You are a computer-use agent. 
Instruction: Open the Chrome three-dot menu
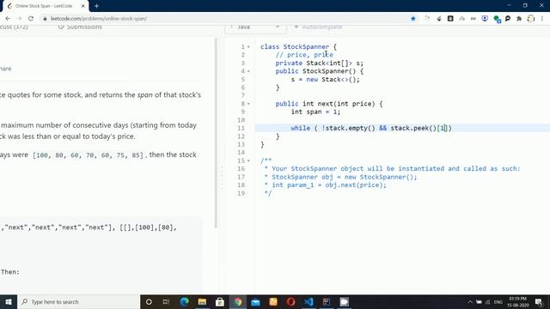point(542,19)
